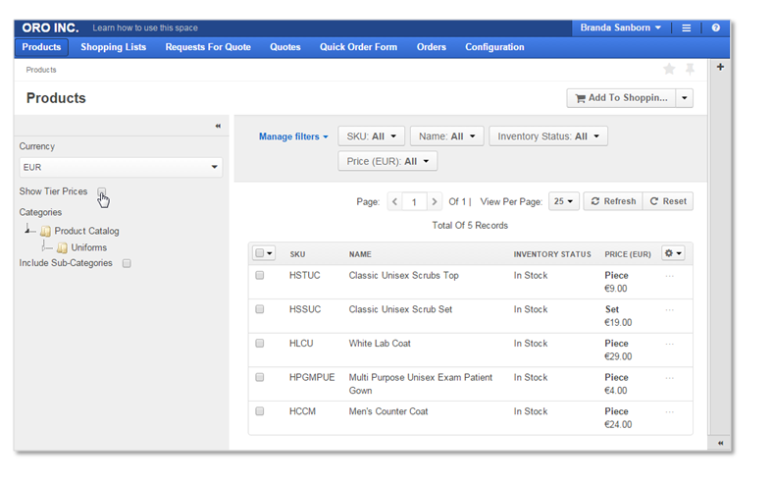Image resolution: width=773 pixels, height=486 pixels.
Task: Open the help question mark icon
Action: [716, 27]
